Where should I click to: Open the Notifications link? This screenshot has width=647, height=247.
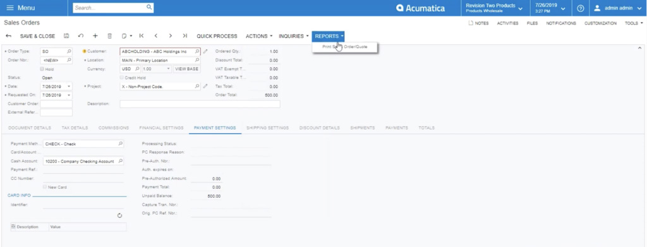tap(561, 23)
